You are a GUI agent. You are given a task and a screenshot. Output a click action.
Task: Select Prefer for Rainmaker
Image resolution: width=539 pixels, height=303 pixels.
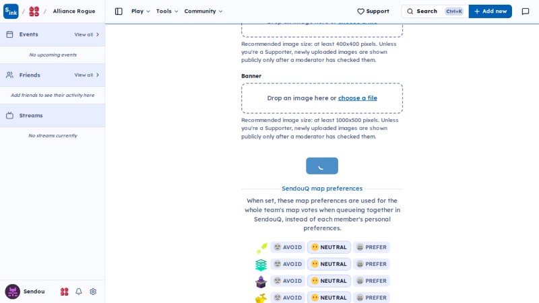(x=371, y=298)
